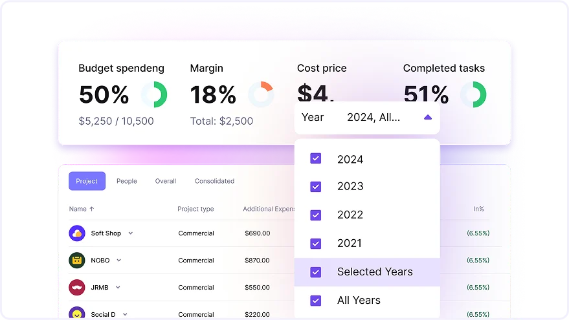569x320 pixels.
Task: Select the Project tab button
Action: point(87,181)
